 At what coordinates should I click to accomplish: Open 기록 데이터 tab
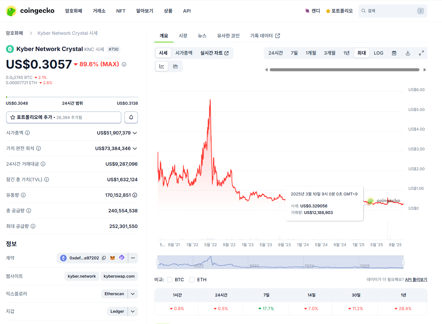tap(265, 36)
